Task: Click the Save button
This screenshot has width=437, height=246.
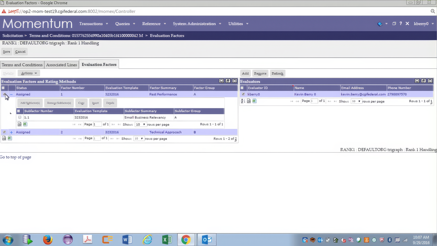Action: click(x=6, y=51)
